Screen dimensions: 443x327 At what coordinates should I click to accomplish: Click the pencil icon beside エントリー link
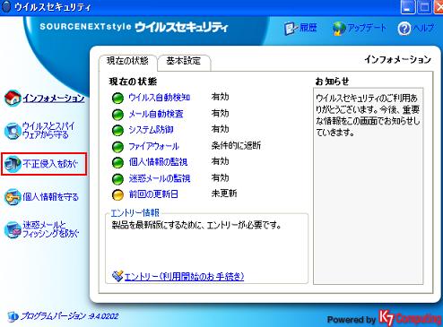tap(117, 276)
